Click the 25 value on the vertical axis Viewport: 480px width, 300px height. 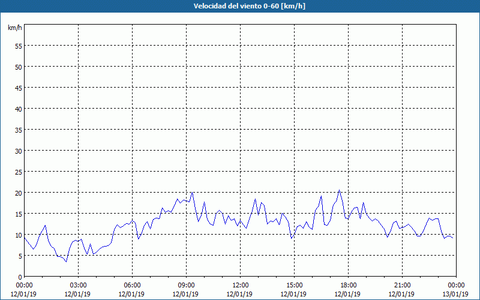19,172
